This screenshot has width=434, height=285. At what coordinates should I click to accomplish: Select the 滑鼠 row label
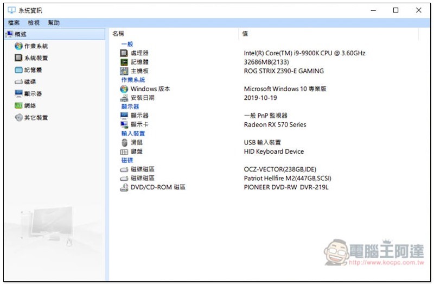click(137, 142)
